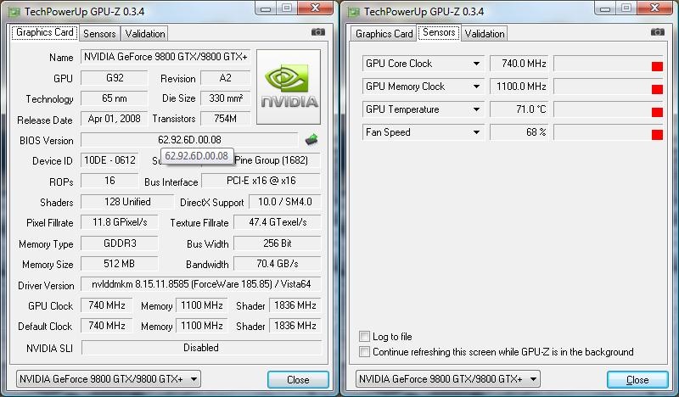Viewport: 679px width, 397px height.
Task: Switch to Sensors tab in left window
Action: (99, 34)
